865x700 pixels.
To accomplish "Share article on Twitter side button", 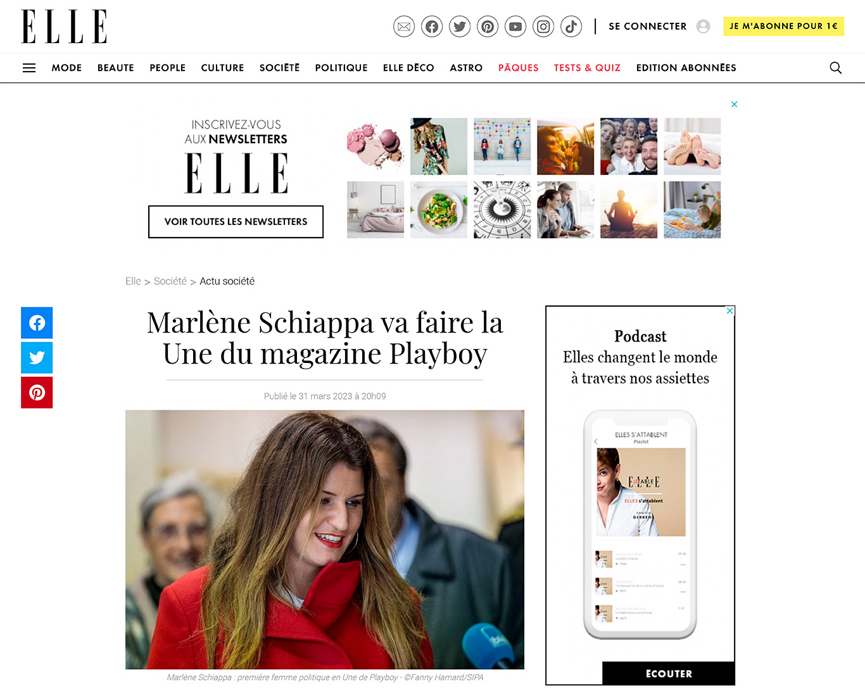I will (37, 358).
